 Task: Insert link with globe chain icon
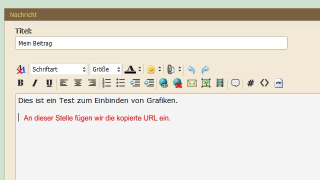(163, 83)
